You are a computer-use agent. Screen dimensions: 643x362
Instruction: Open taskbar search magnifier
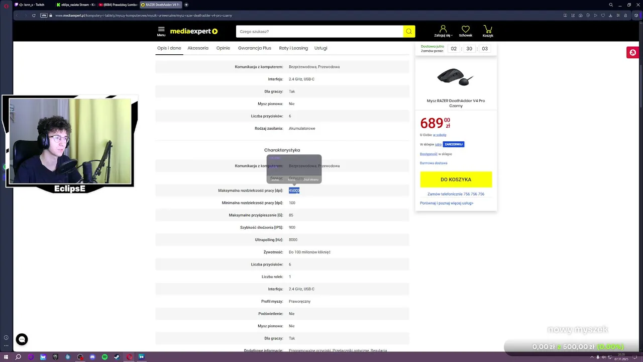[18, 357]
